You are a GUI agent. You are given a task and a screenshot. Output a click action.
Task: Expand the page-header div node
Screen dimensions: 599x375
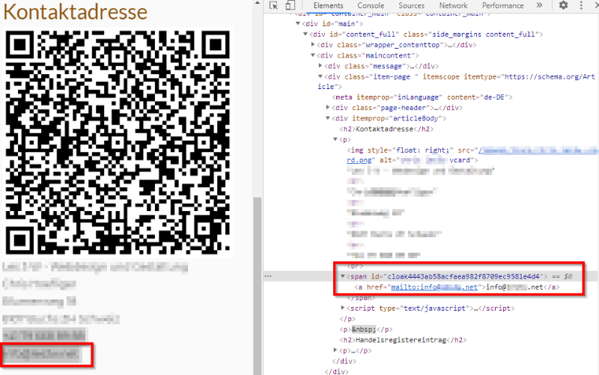328,108
